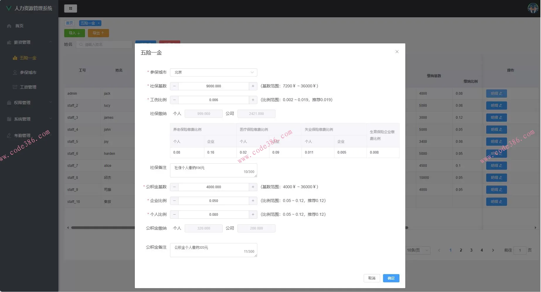Click the 权限管理 briefcase icon
This screenshot has height=292, width=541.
(9, 103)
